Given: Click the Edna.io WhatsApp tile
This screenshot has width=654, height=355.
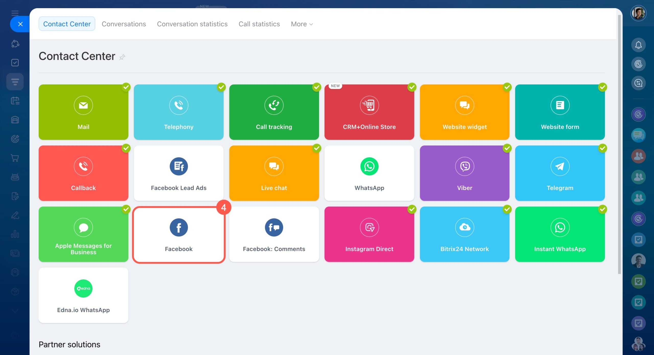Looking at the screenshot, I should click(x=83, y=295).
